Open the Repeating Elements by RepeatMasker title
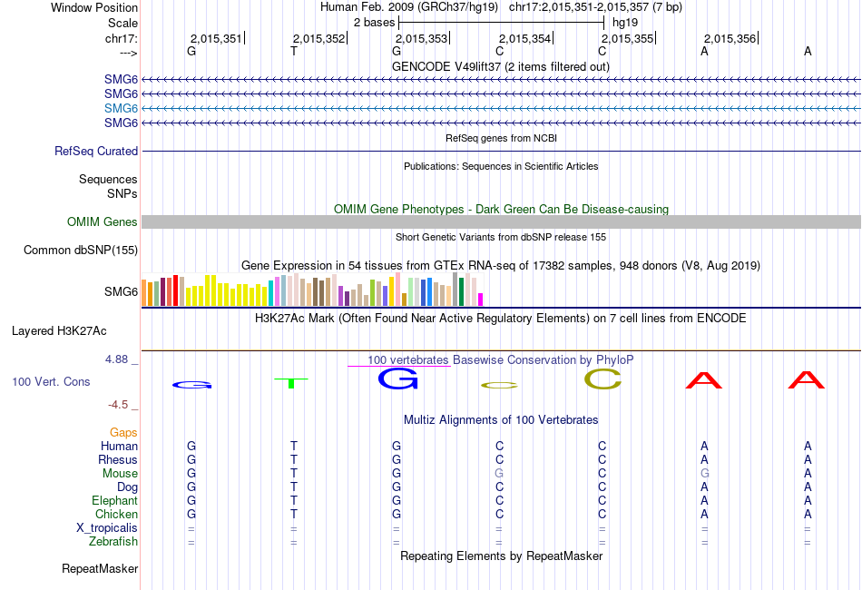 (501, 556)
